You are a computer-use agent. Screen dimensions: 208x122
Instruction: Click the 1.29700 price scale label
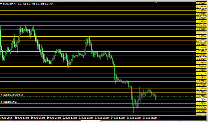[201, 10]
